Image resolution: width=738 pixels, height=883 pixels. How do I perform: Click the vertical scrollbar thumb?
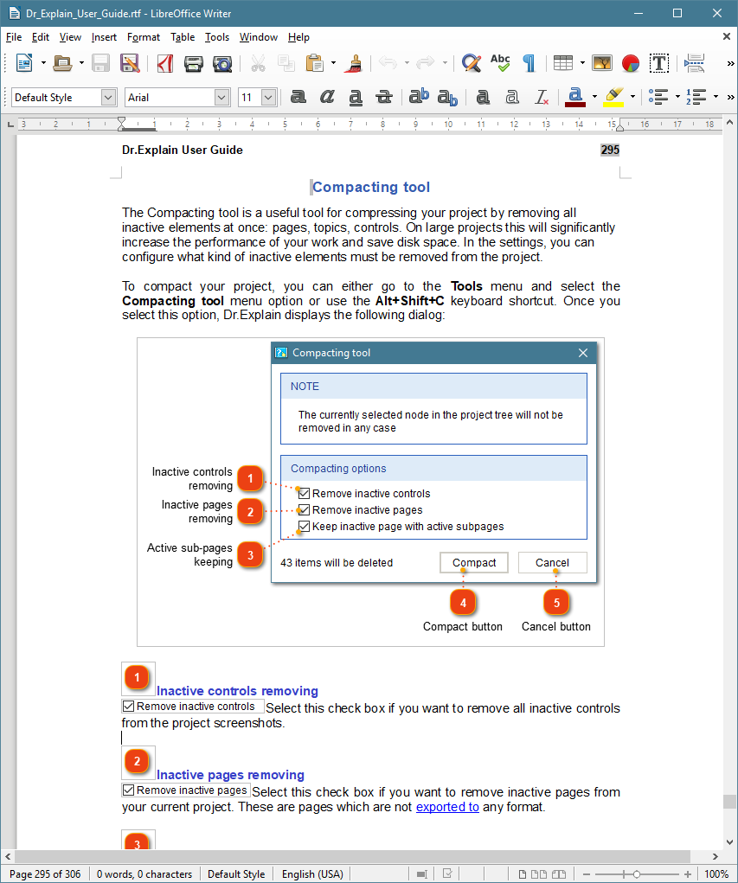[729, 801]
